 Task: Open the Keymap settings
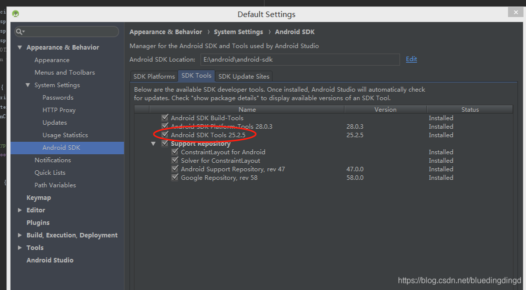(39, 197)
